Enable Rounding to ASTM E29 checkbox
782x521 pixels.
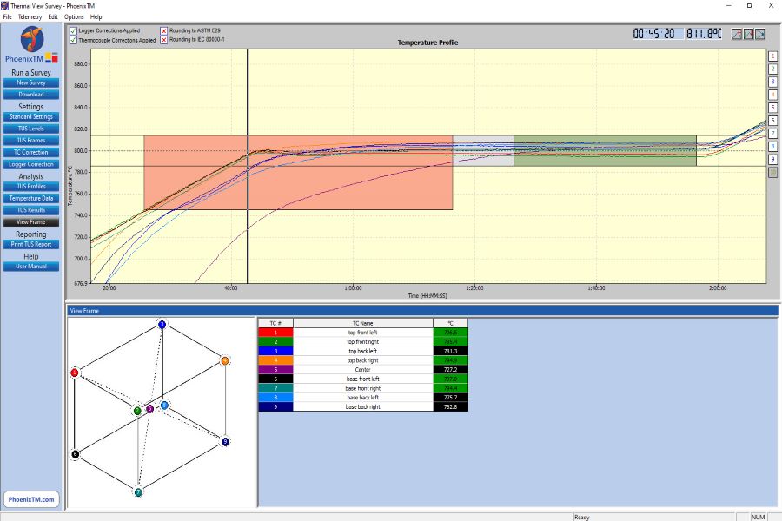(x=163, y=30)
